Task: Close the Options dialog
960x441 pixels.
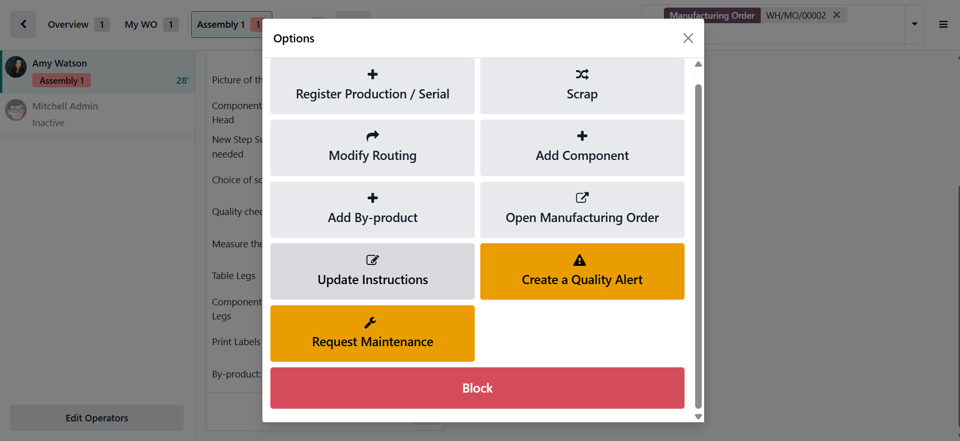Action: coord(688,38)
